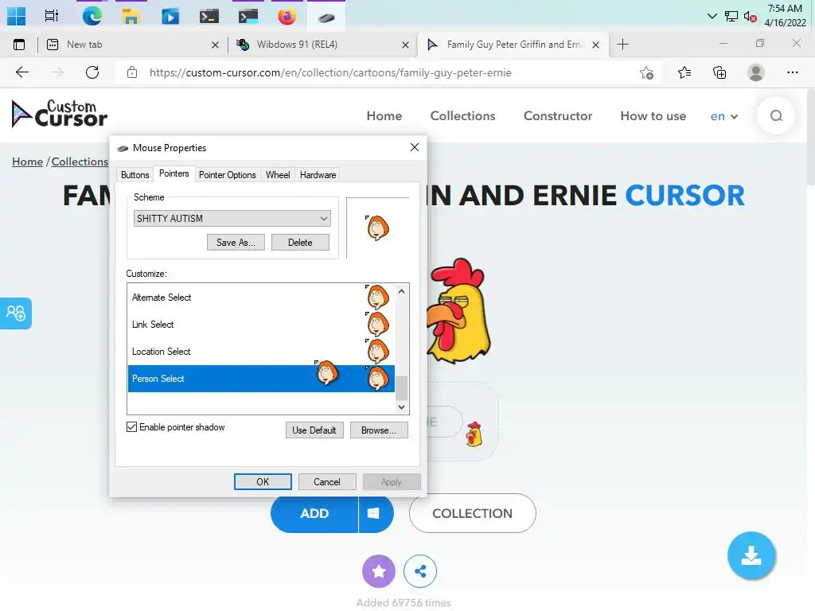This screenshot has height=611, width=815.
Task: Open Edge Settings and more menu
Action: (792, 72)
